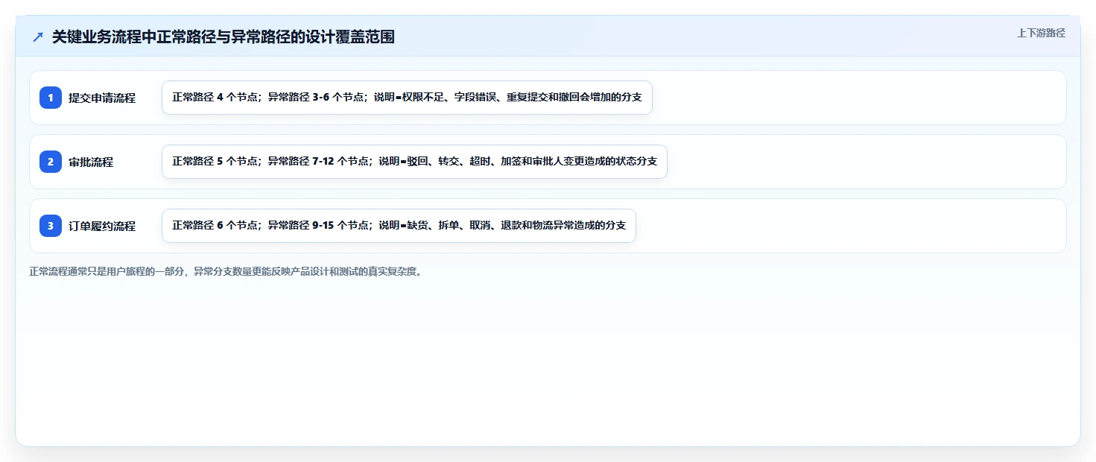Click the arrow icon beside the title
Screen dimensions: 1096x462
[x=38, y=37]
